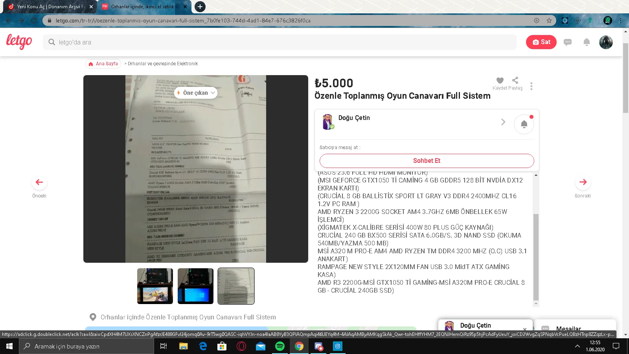Launch Opera from the taskbar

tap(241, 346)
